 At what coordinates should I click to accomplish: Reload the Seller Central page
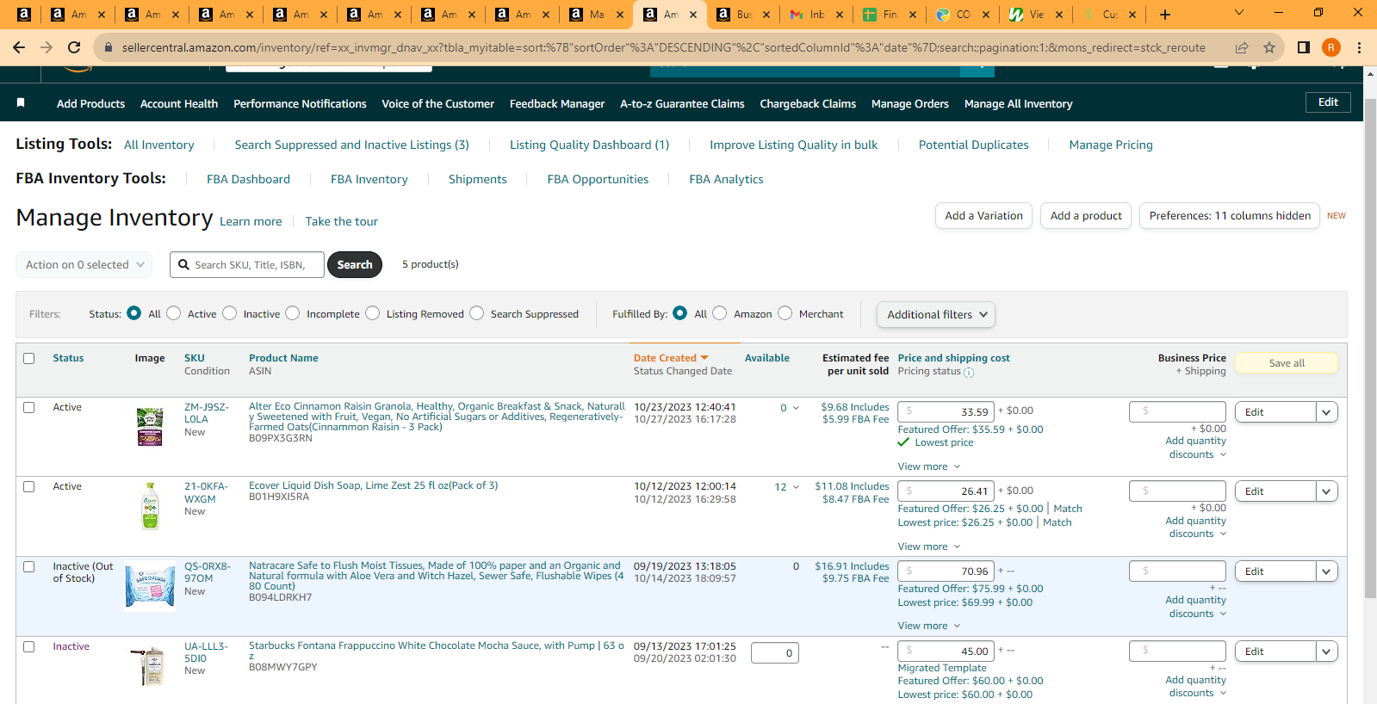[74, 47]
